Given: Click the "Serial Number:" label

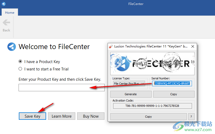Looking at the screenshot, I should pos(161,78).
